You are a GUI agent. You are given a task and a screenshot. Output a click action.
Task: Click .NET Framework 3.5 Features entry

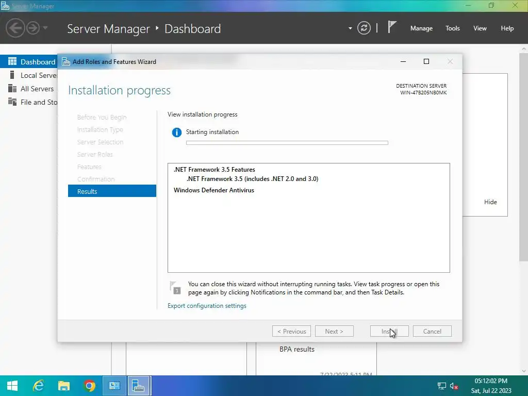(214, 169)
